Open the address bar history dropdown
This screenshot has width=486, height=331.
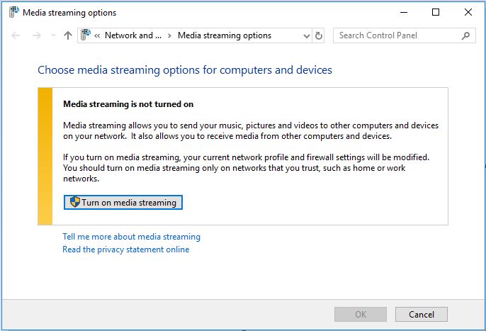point(306,36)
